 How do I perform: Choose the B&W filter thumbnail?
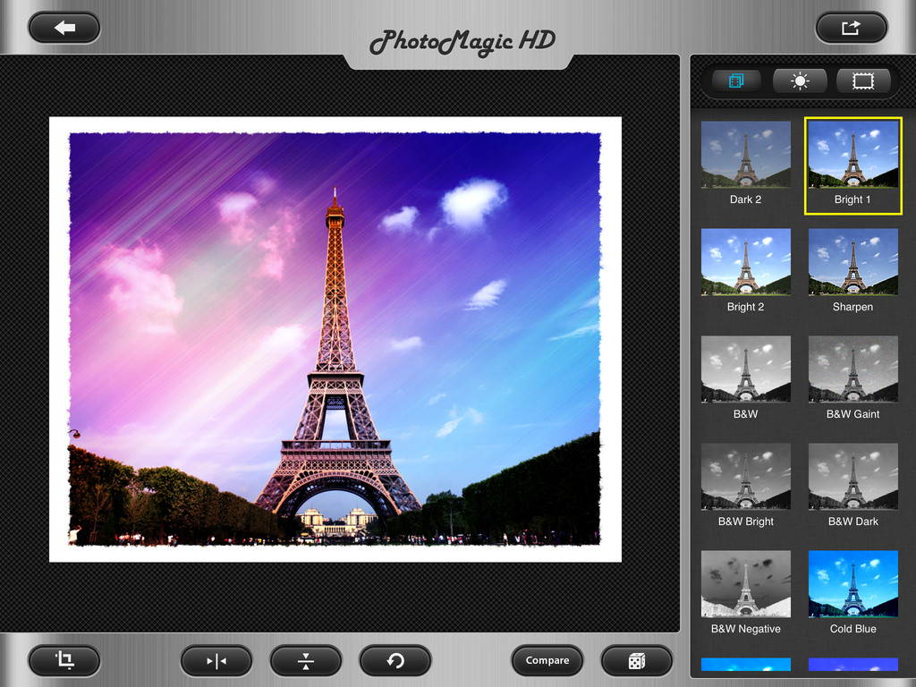[745, 369]
